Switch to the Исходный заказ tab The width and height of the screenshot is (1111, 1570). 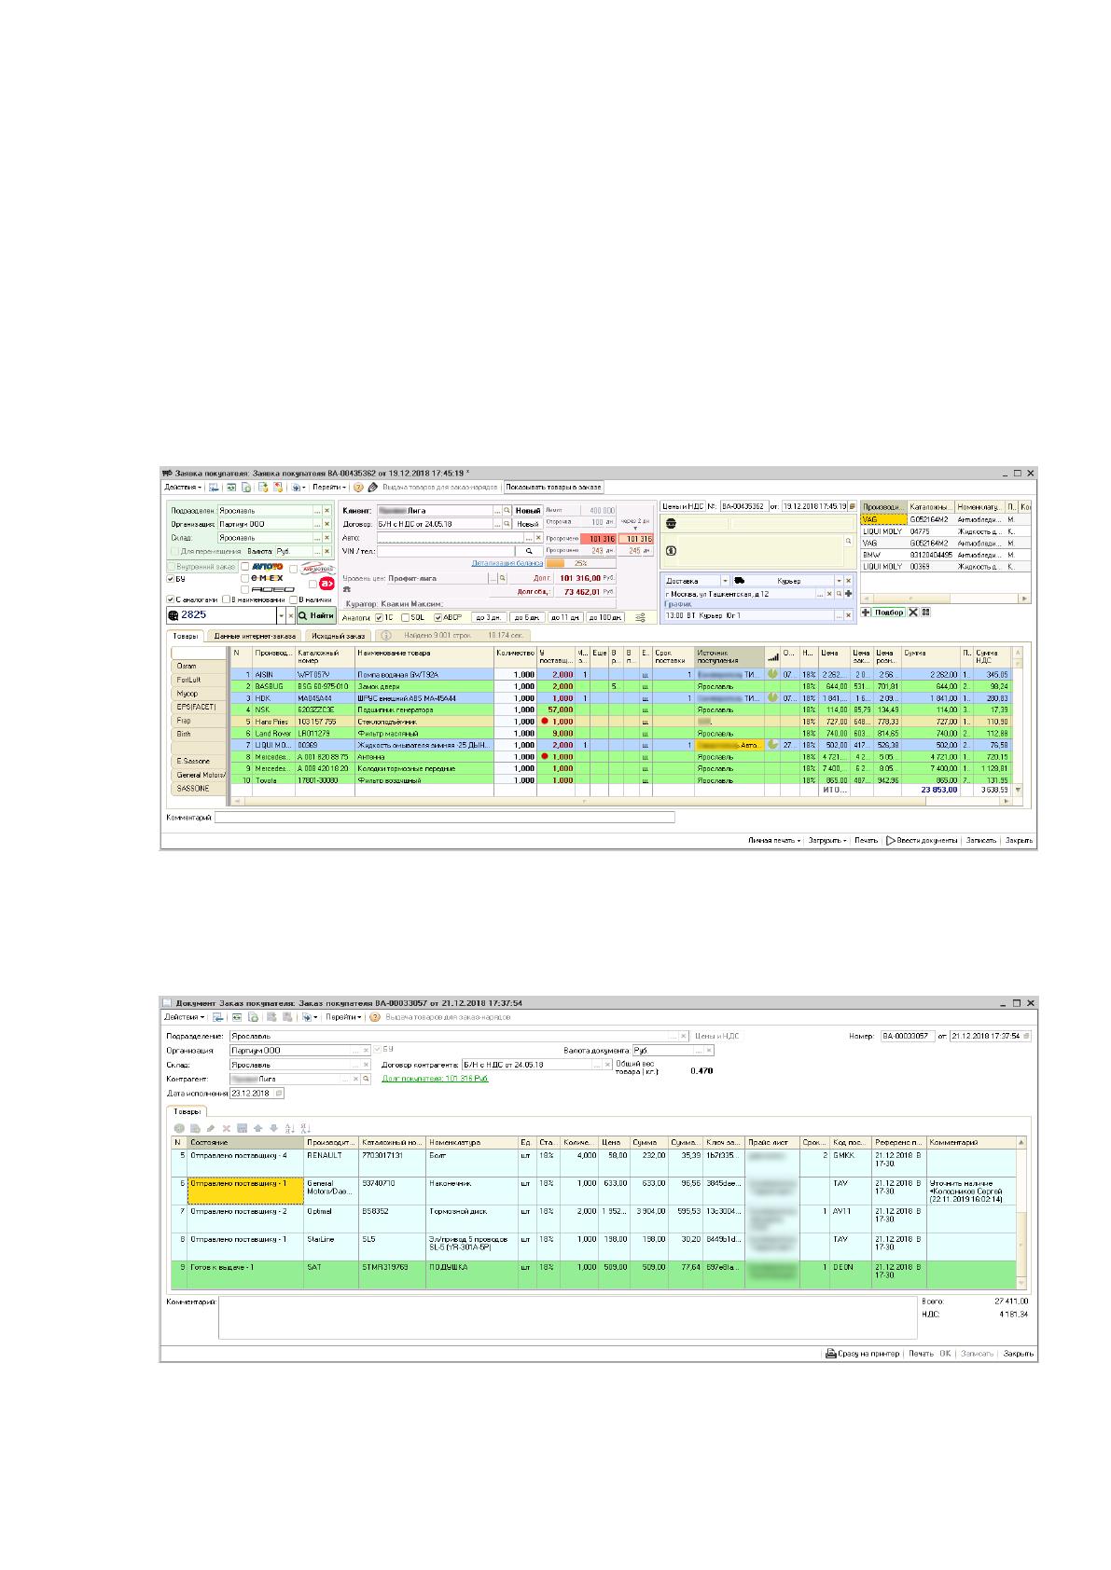pos(337,636)
